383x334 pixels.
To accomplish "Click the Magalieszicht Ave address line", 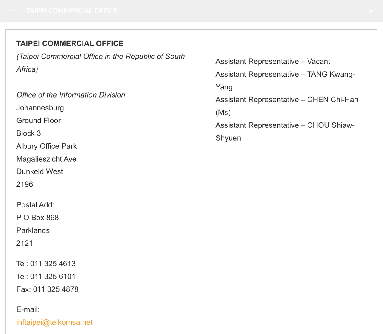I will 46,159.
